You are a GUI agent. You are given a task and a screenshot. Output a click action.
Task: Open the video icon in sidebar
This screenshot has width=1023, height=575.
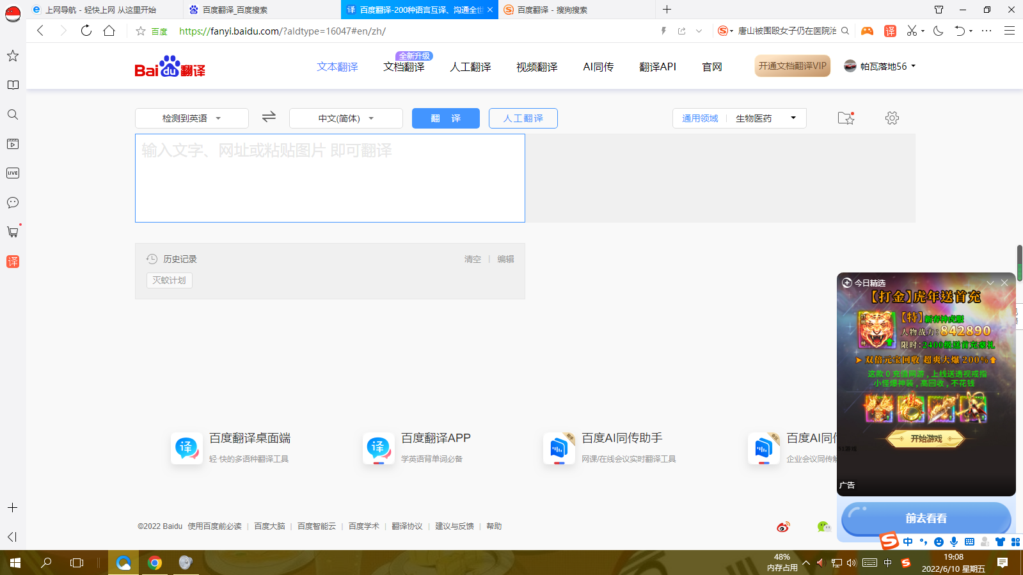coord(13,144)
